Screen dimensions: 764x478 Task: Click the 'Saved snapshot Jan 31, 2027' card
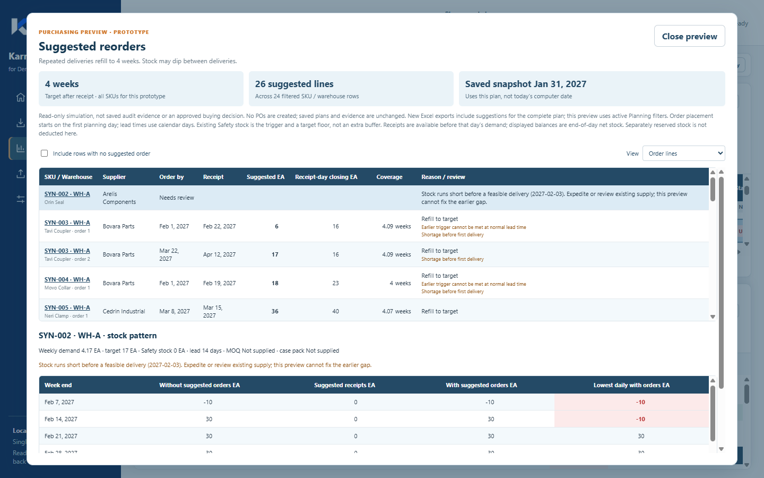(x=592, y=89)
